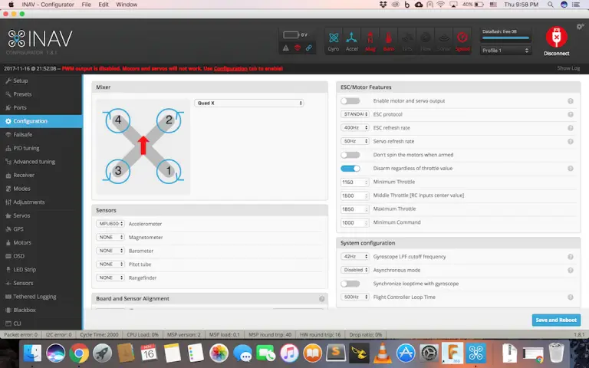Open the Quad X mixer dropdown
589x368 pixels.
249,103
